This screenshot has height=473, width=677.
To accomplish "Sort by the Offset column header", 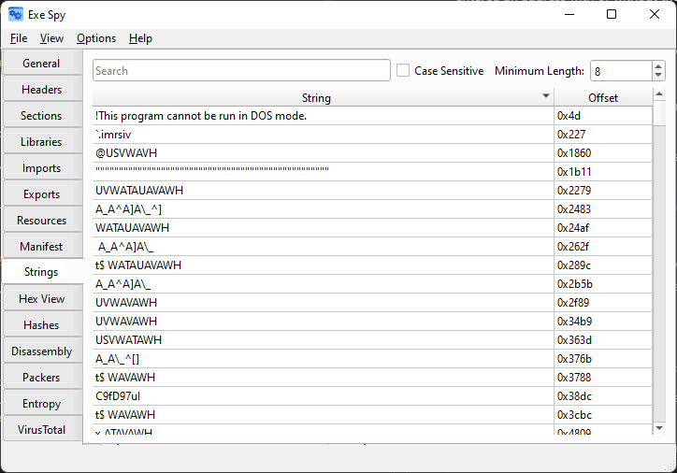I will point(603,97).
